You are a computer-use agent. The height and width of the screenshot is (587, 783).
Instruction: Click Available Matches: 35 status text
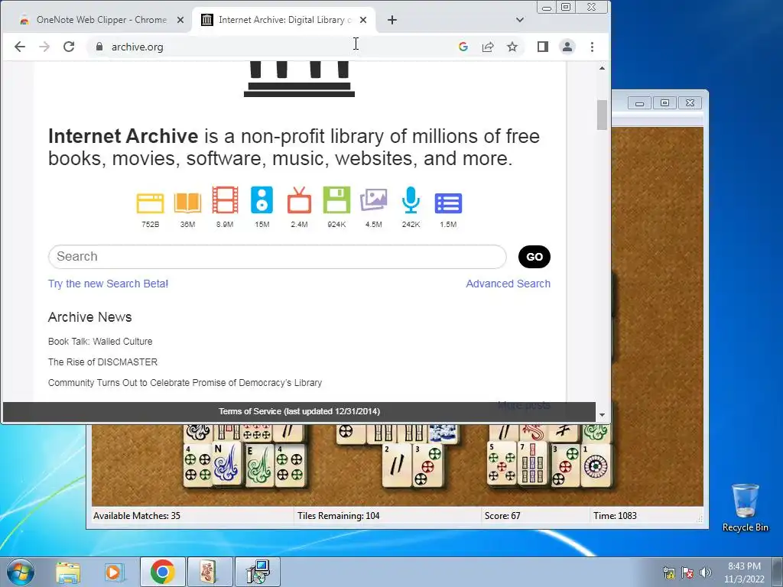click(137, 516)
